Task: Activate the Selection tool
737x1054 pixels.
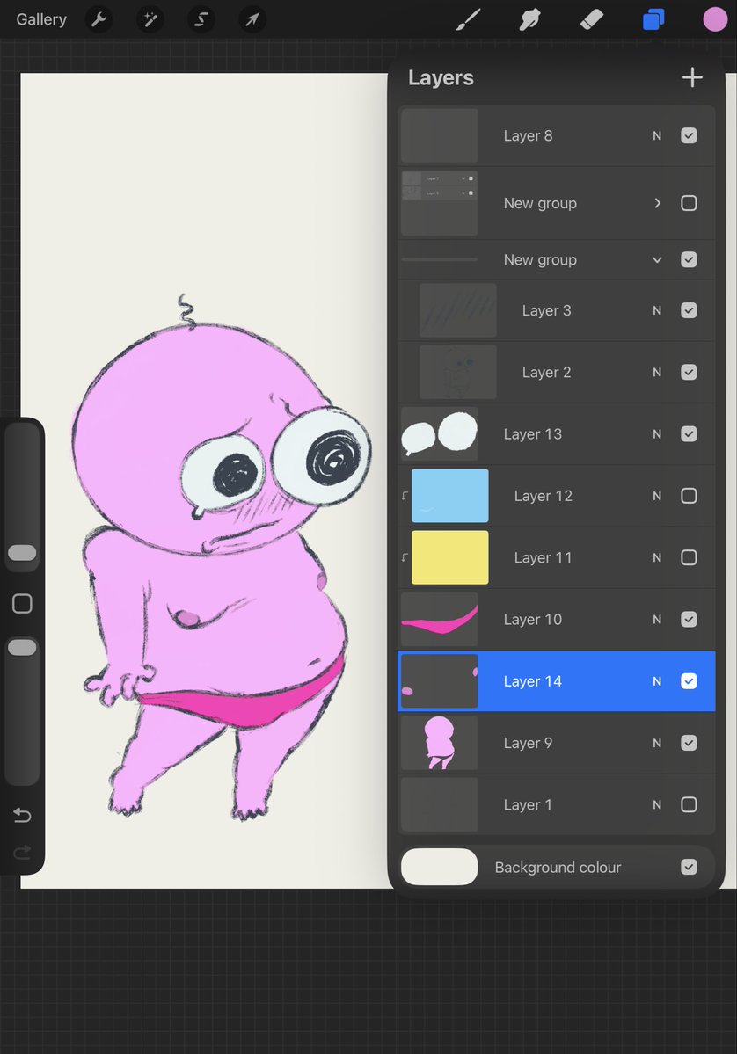Action: coord(201,19)
